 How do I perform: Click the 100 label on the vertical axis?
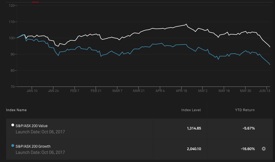[12, 38]
